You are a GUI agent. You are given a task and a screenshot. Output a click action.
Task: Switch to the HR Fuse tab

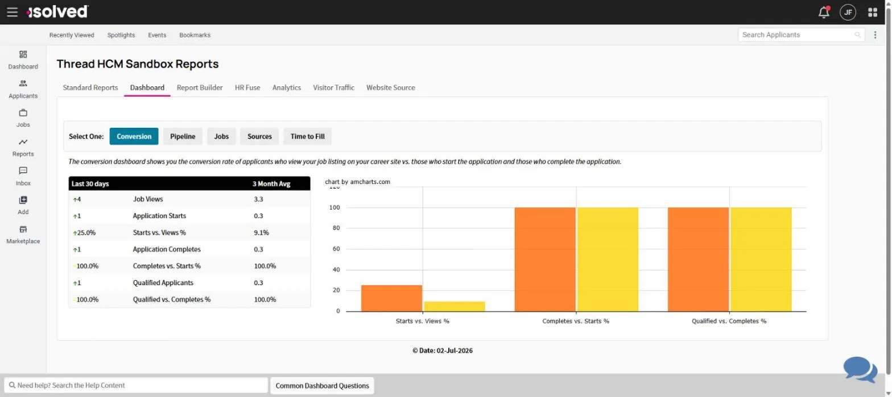247,87
